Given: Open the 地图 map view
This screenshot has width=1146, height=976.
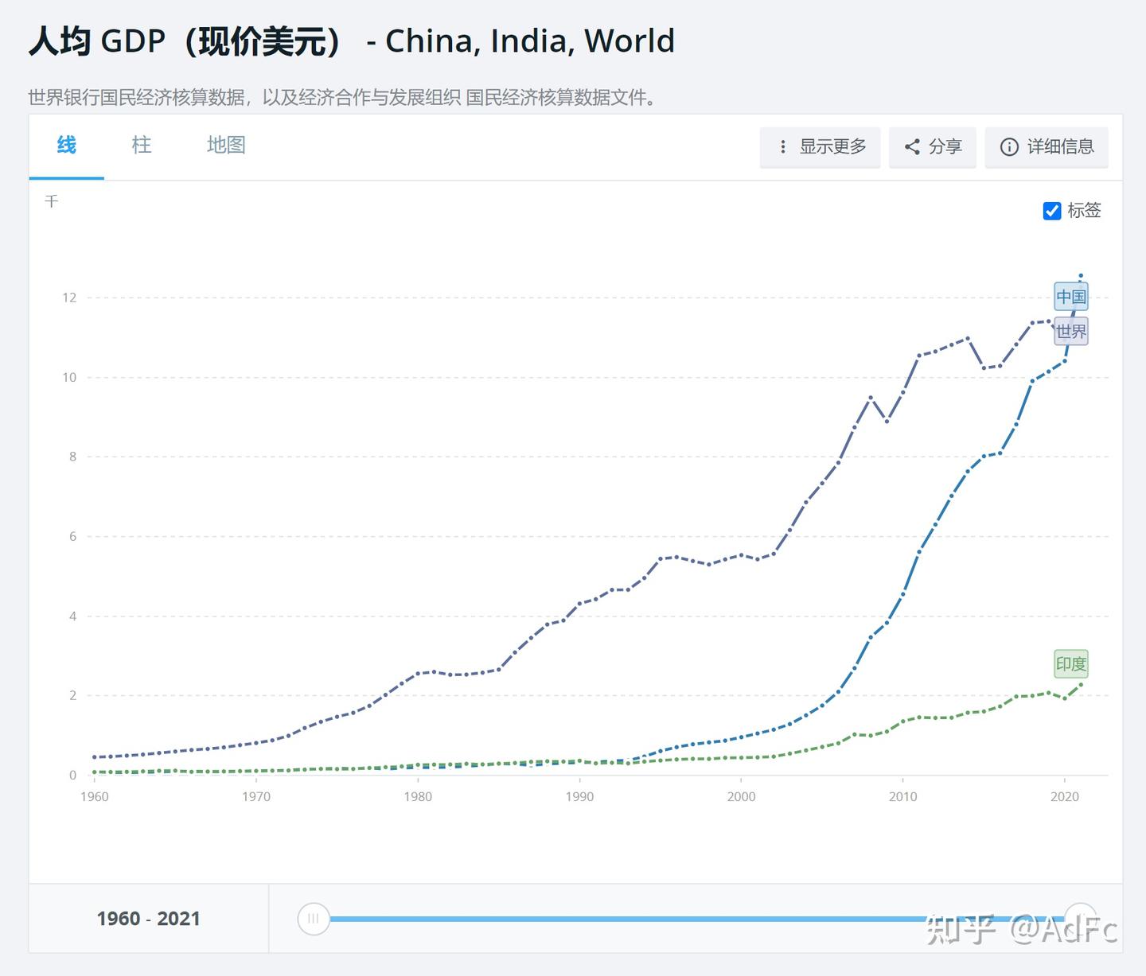Looking at the screenshot, I should pos(226,146).
